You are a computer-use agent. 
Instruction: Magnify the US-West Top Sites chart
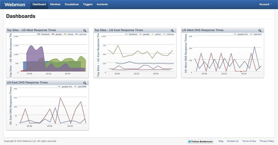[85, 31]
